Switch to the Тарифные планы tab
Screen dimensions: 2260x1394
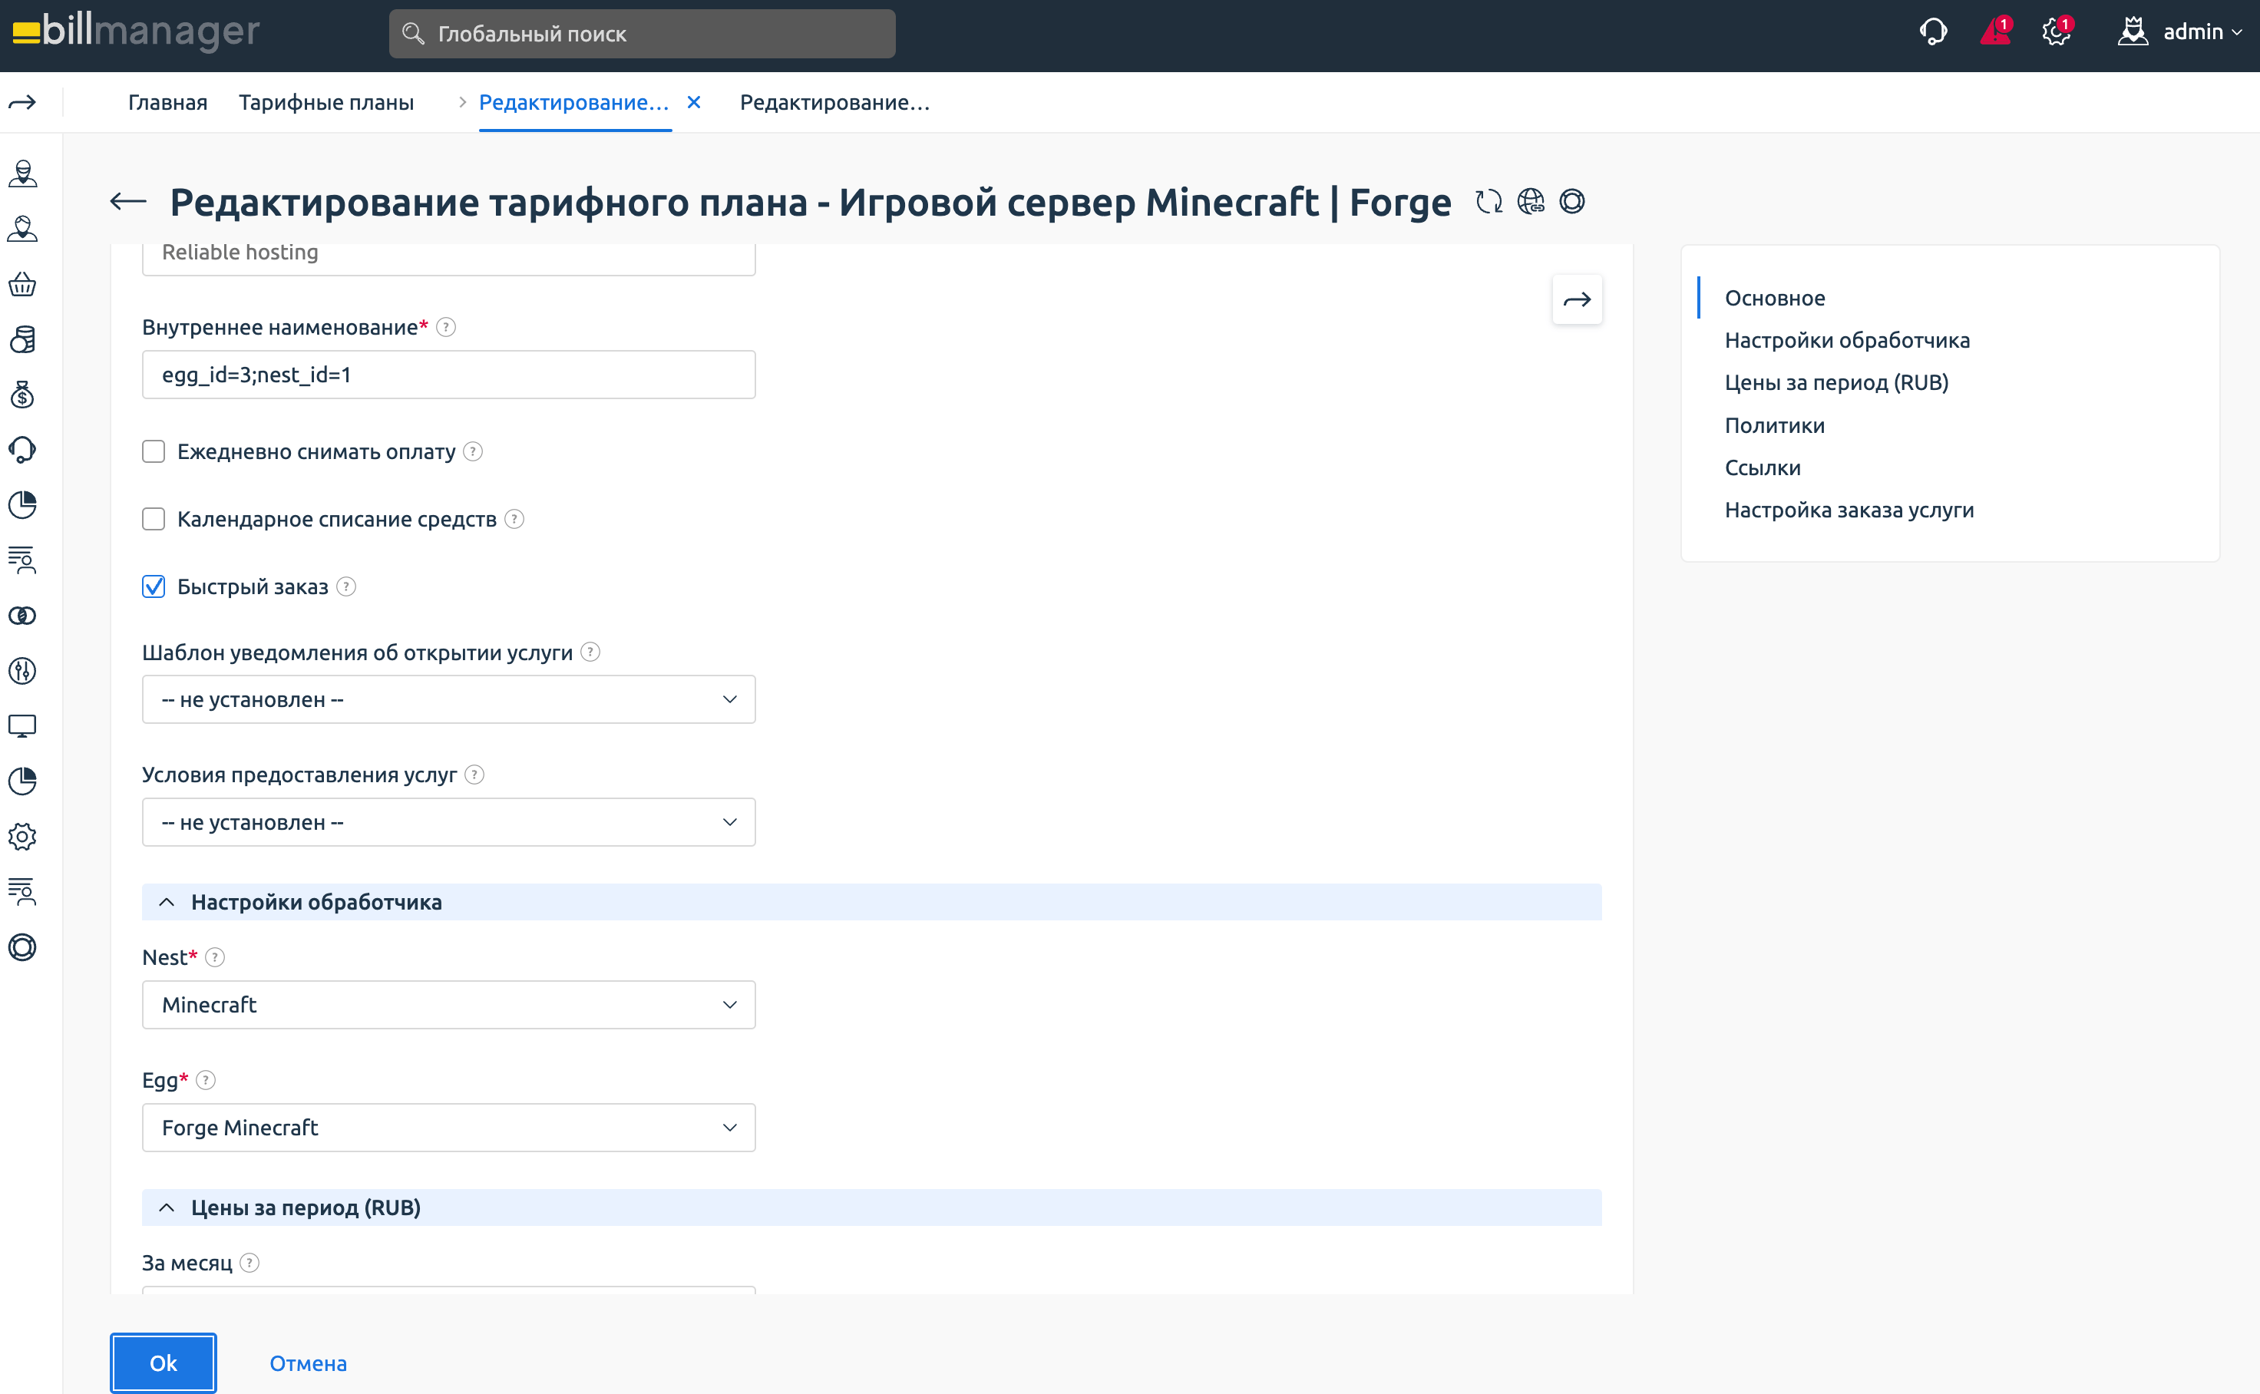[x=326, y=102]
